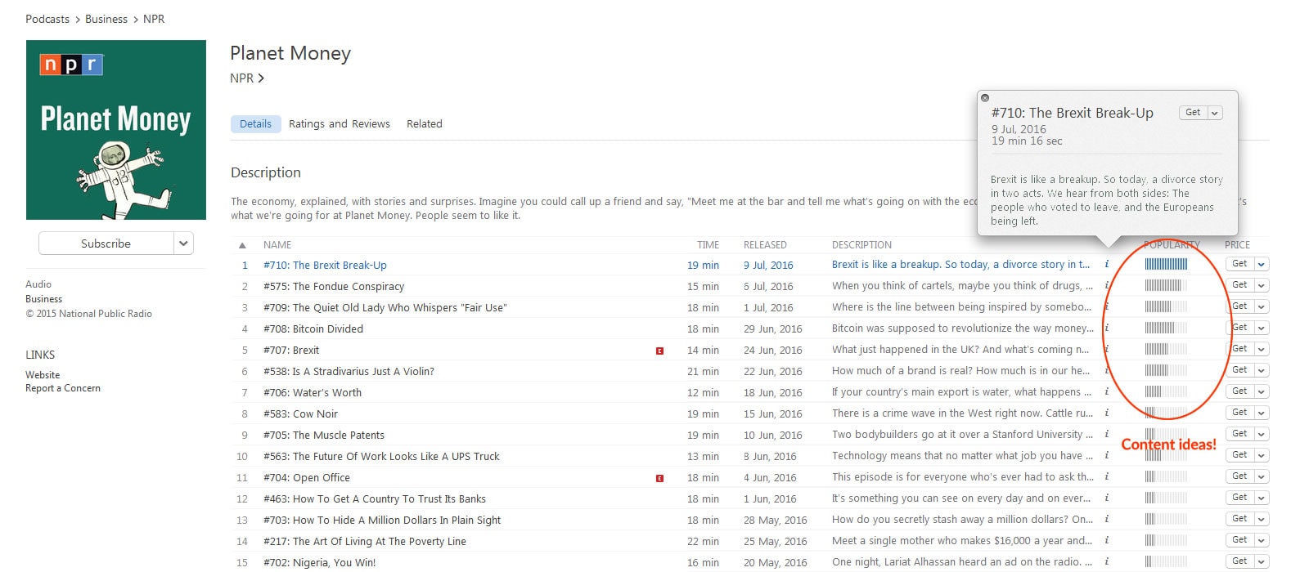Get #583: Cow Noir episode
Viewport: 1300px width, 572px height.
1240,413
